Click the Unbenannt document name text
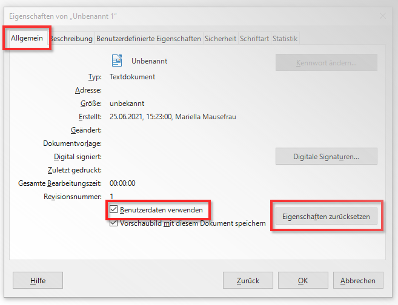Image resolution: width=398 pixels, height=305 pixels. [x=149, y=61]
